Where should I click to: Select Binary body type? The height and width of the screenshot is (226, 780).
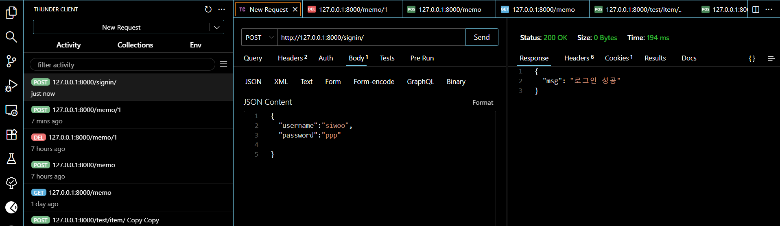(456, 82)
